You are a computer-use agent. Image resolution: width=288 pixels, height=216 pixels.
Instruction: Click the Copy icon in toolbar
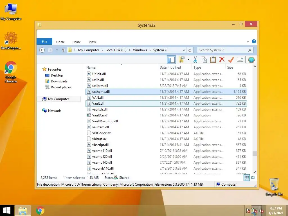[x=204, y=60]
